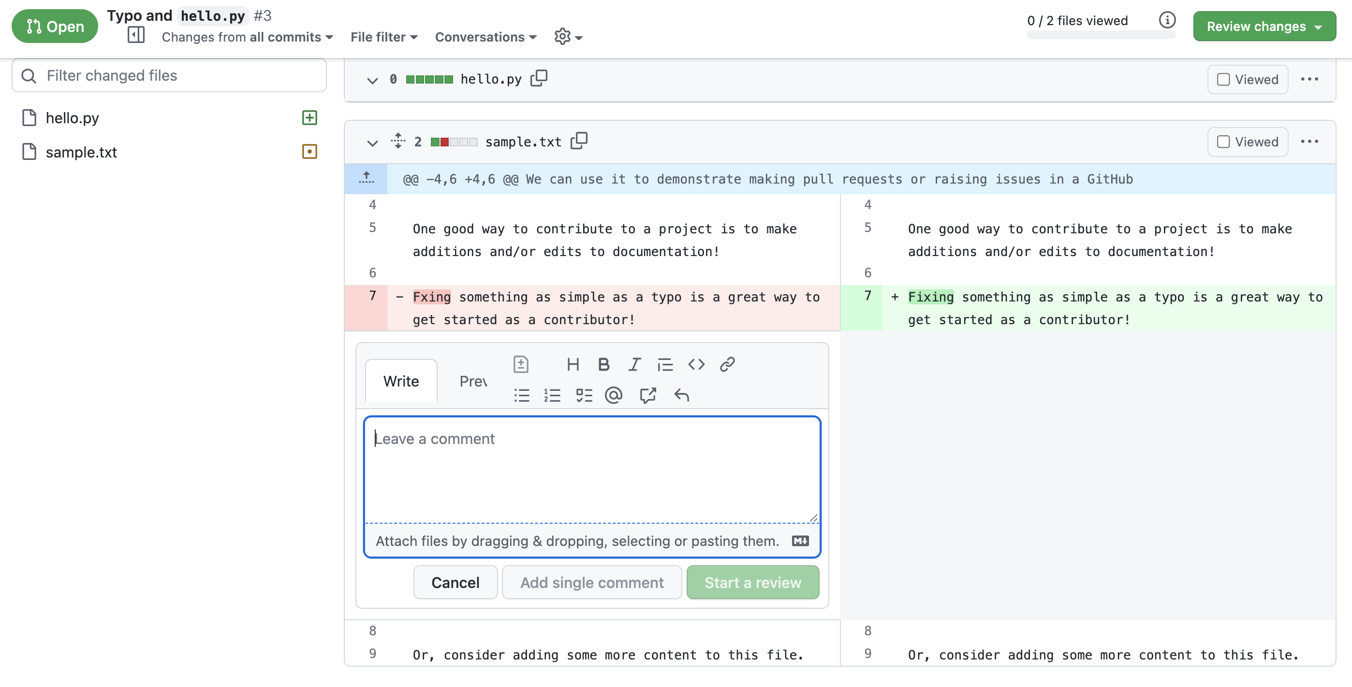Viewport: 1352px width, 687px height.
Task: Mention a user with the @ icon
Action: click(614, 395)
